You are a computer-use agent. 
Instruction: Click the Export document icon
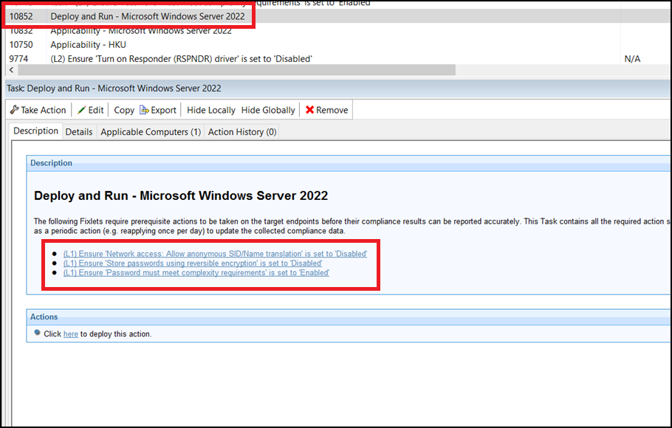pos(144,110)
